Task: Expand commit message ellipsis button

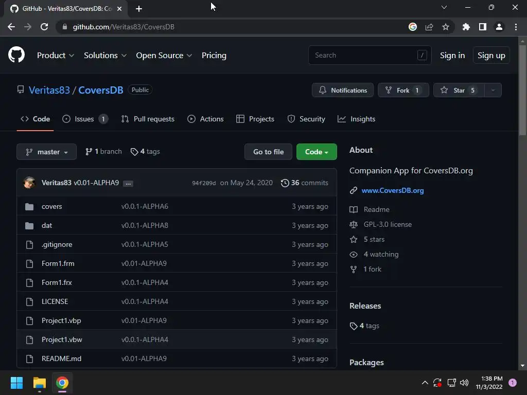Action: pyautogui.click(x=128, y=184)
